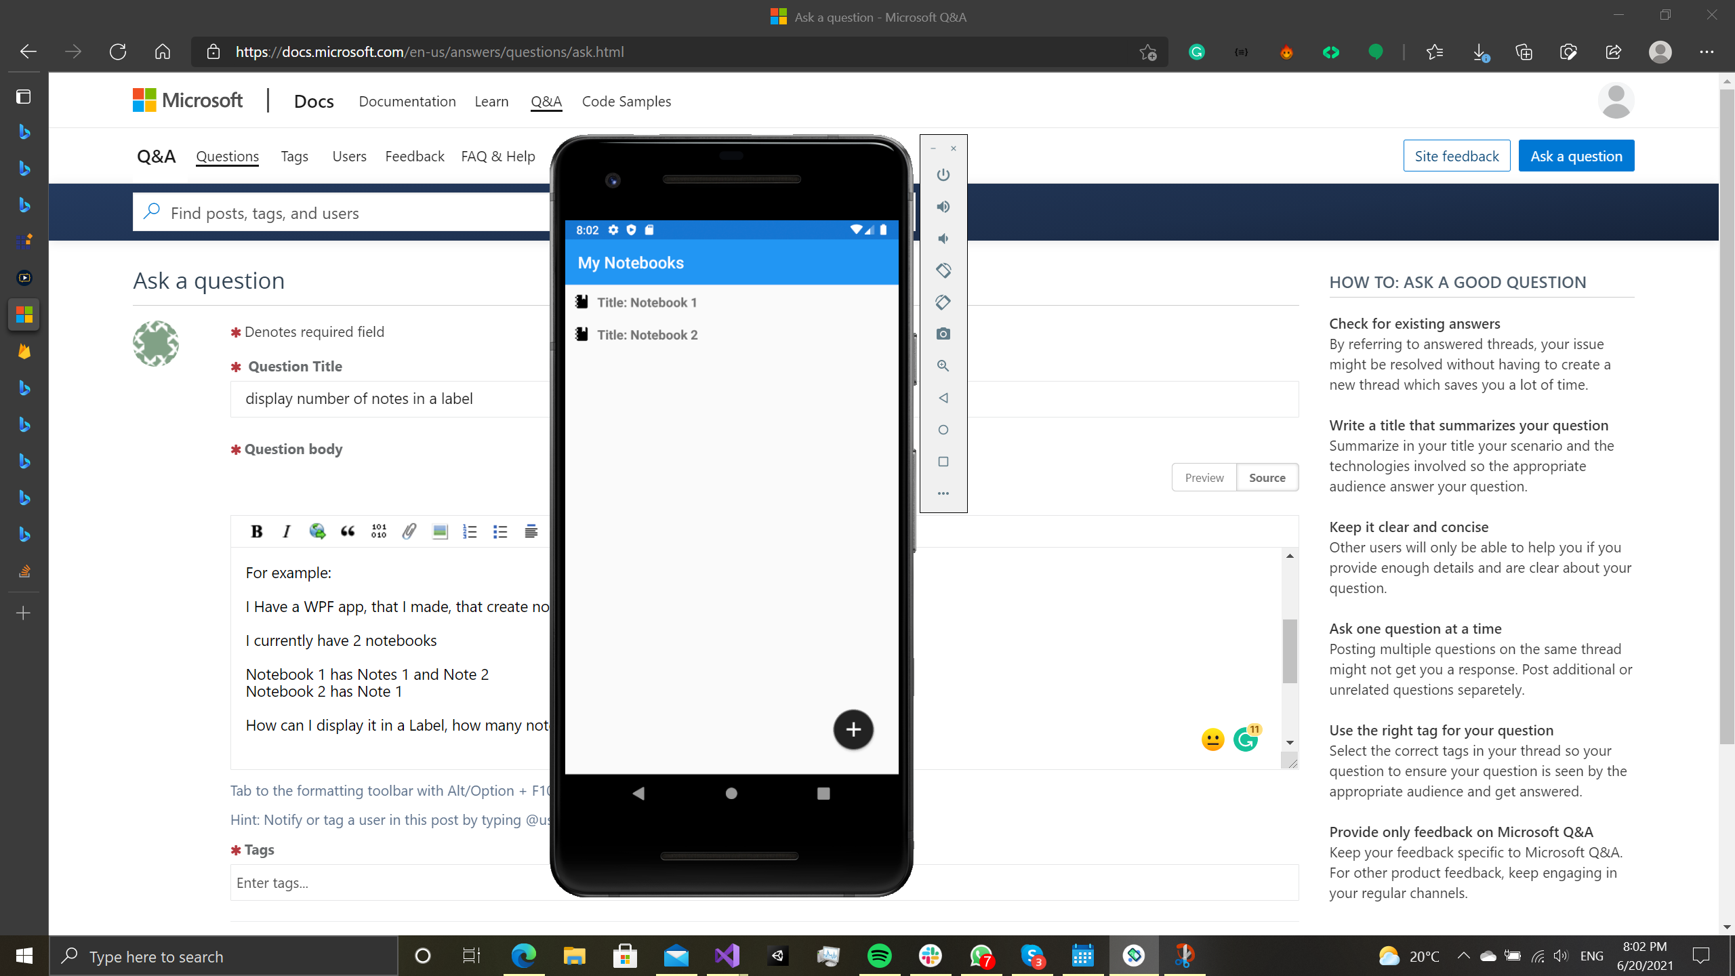This screenshot has width=1735, height=976.
Task: Switch editor to Source mode
Action: coord(1267,478)
